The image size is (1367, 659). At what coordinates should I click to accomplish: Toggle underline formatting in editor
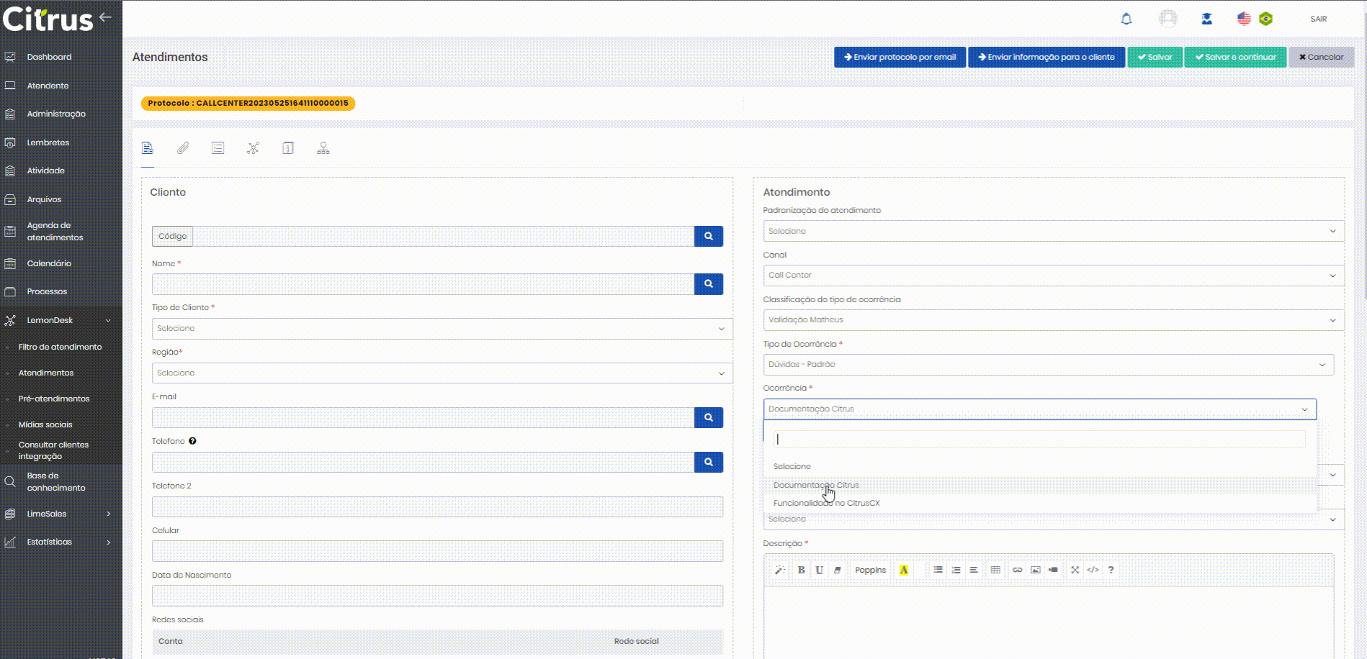tap(819, 570)
